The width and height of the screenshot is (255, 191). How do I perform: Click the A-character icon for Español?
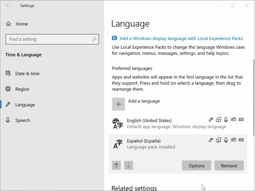(x=118, y=144)
